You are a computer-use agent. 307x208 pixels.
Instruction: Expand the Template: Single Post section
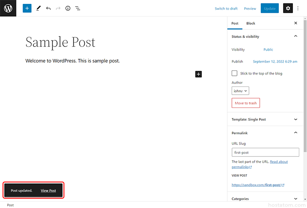pyautogui.click(x=296, y=119)
